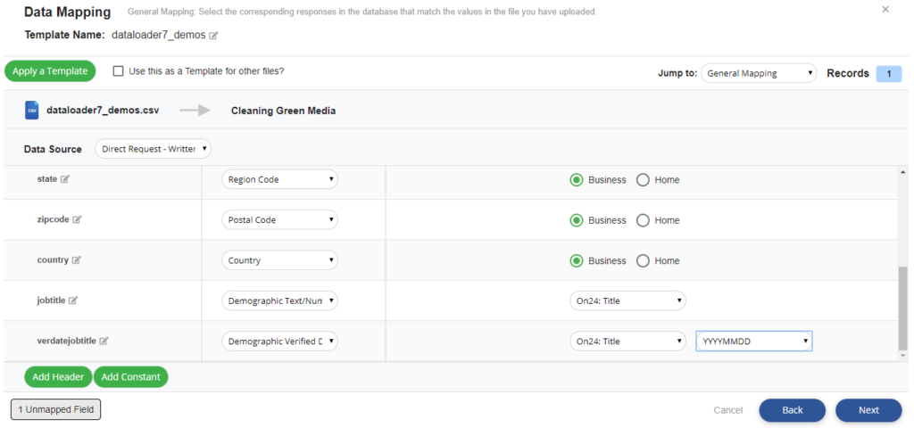Viewport: 914px width, 428px height.
Task: Click the 1 Unmapped Field button
Action: pos(55,409)
